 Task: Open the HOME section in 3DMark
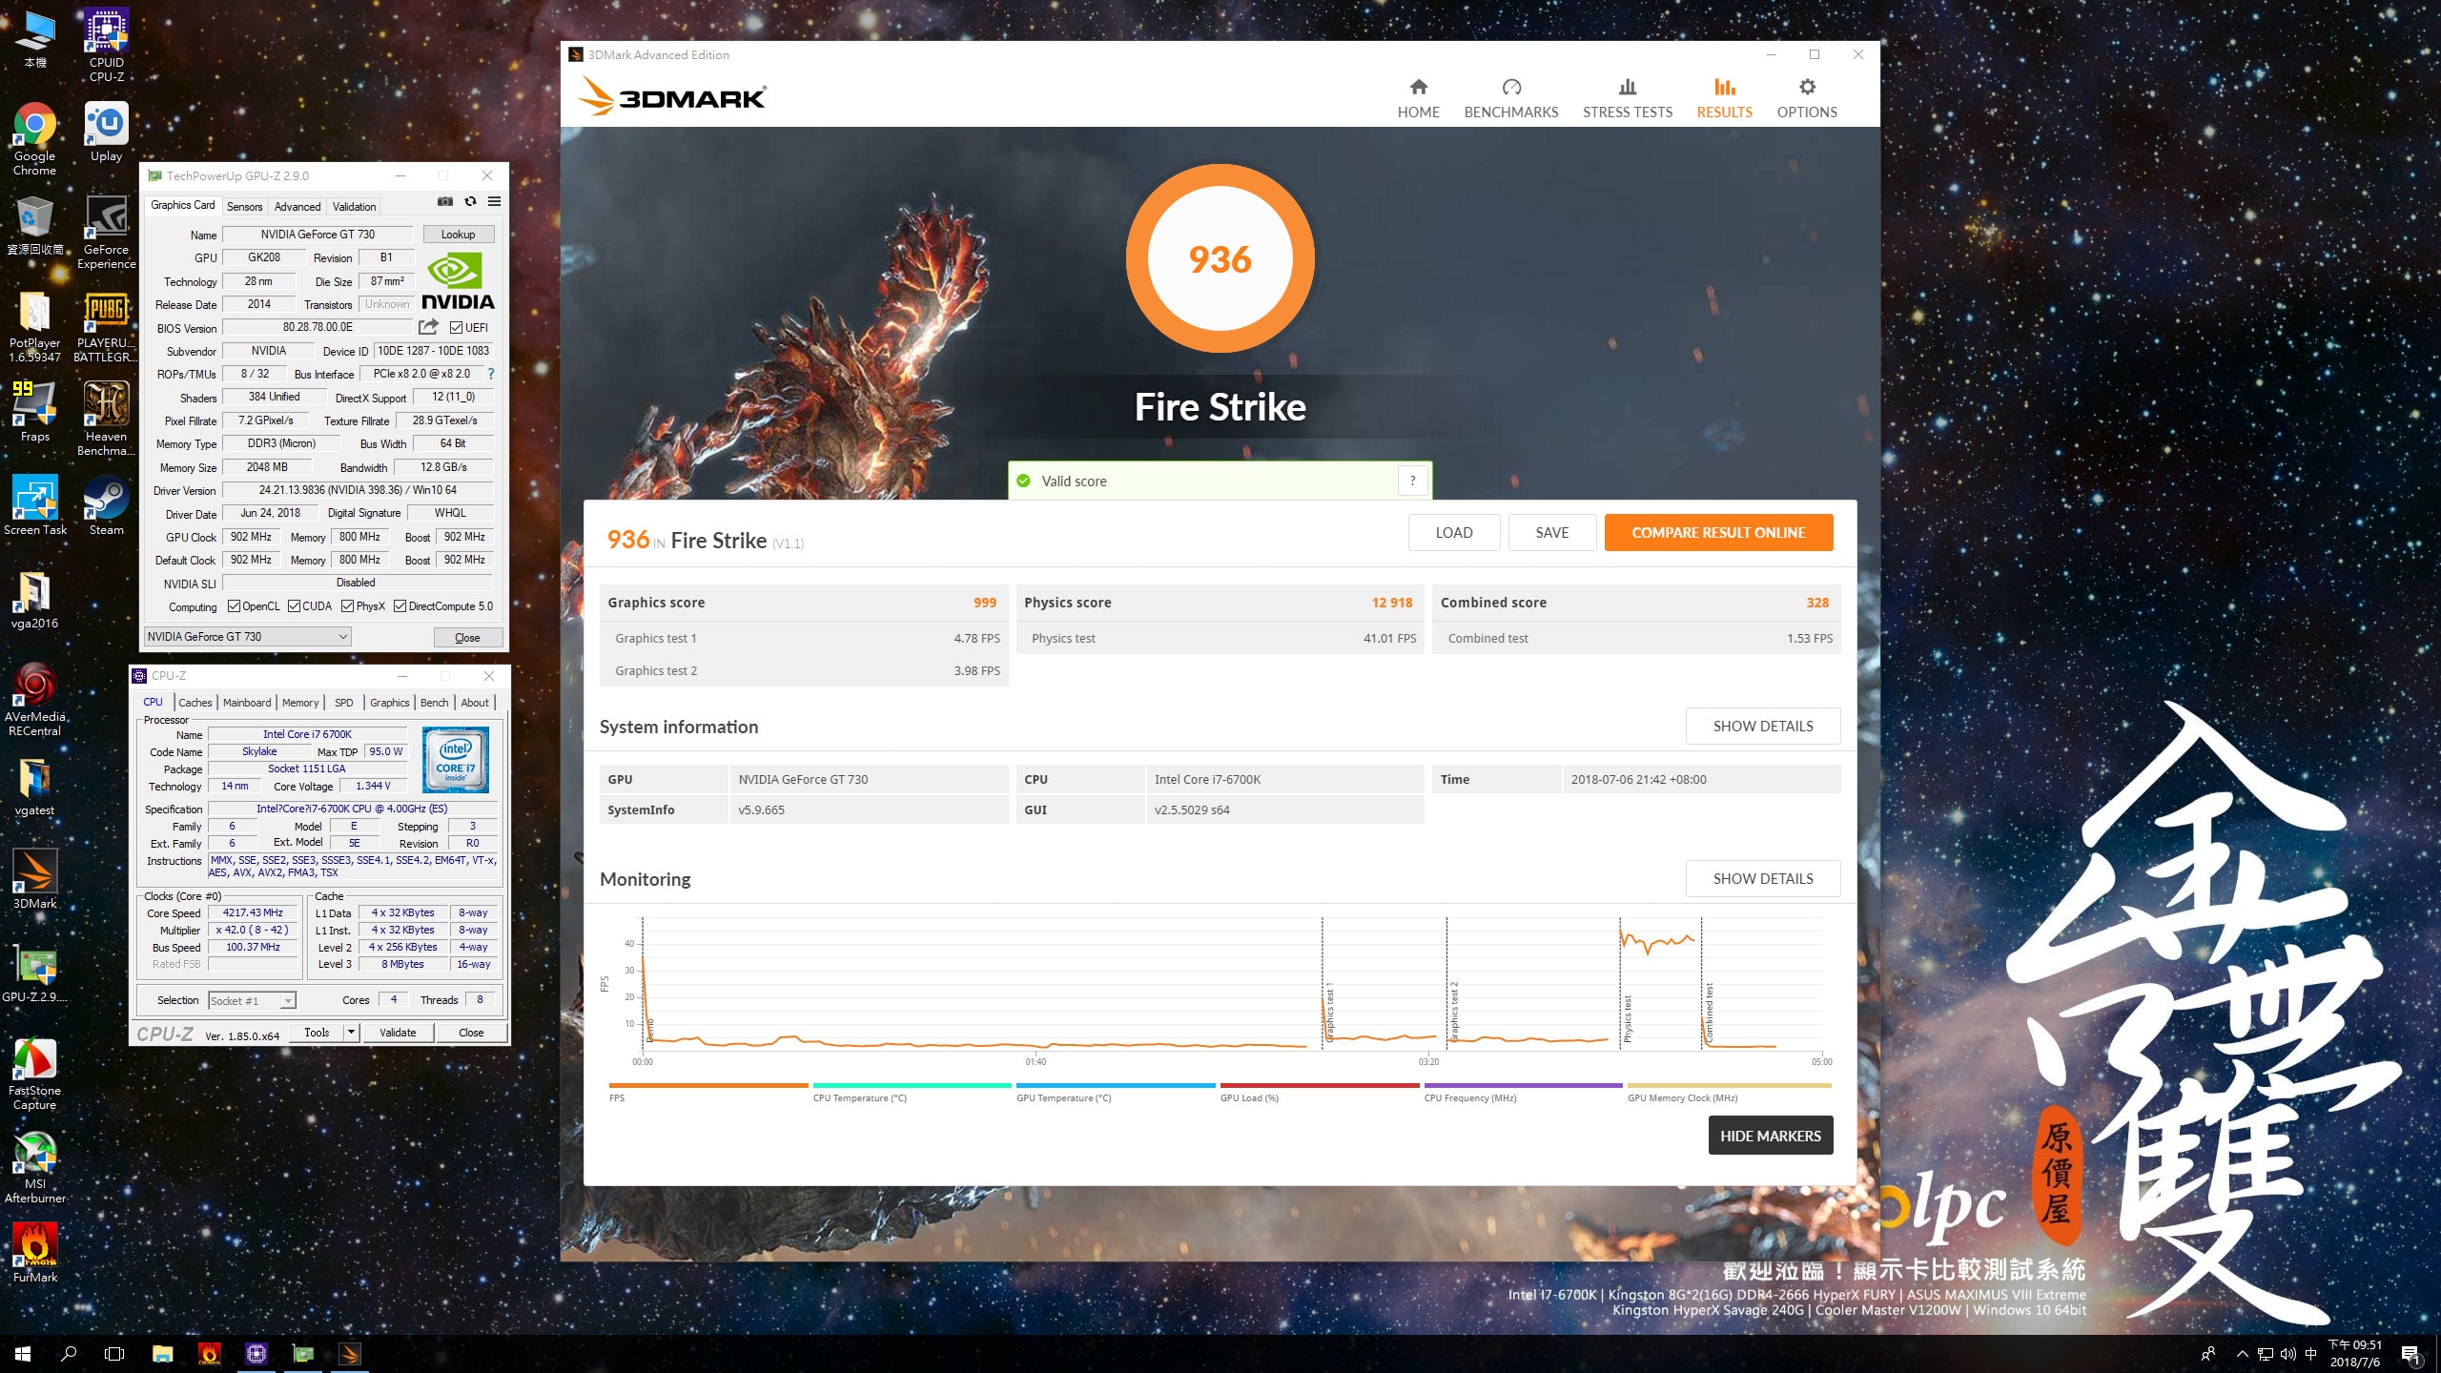click(x=1418, y=98)
